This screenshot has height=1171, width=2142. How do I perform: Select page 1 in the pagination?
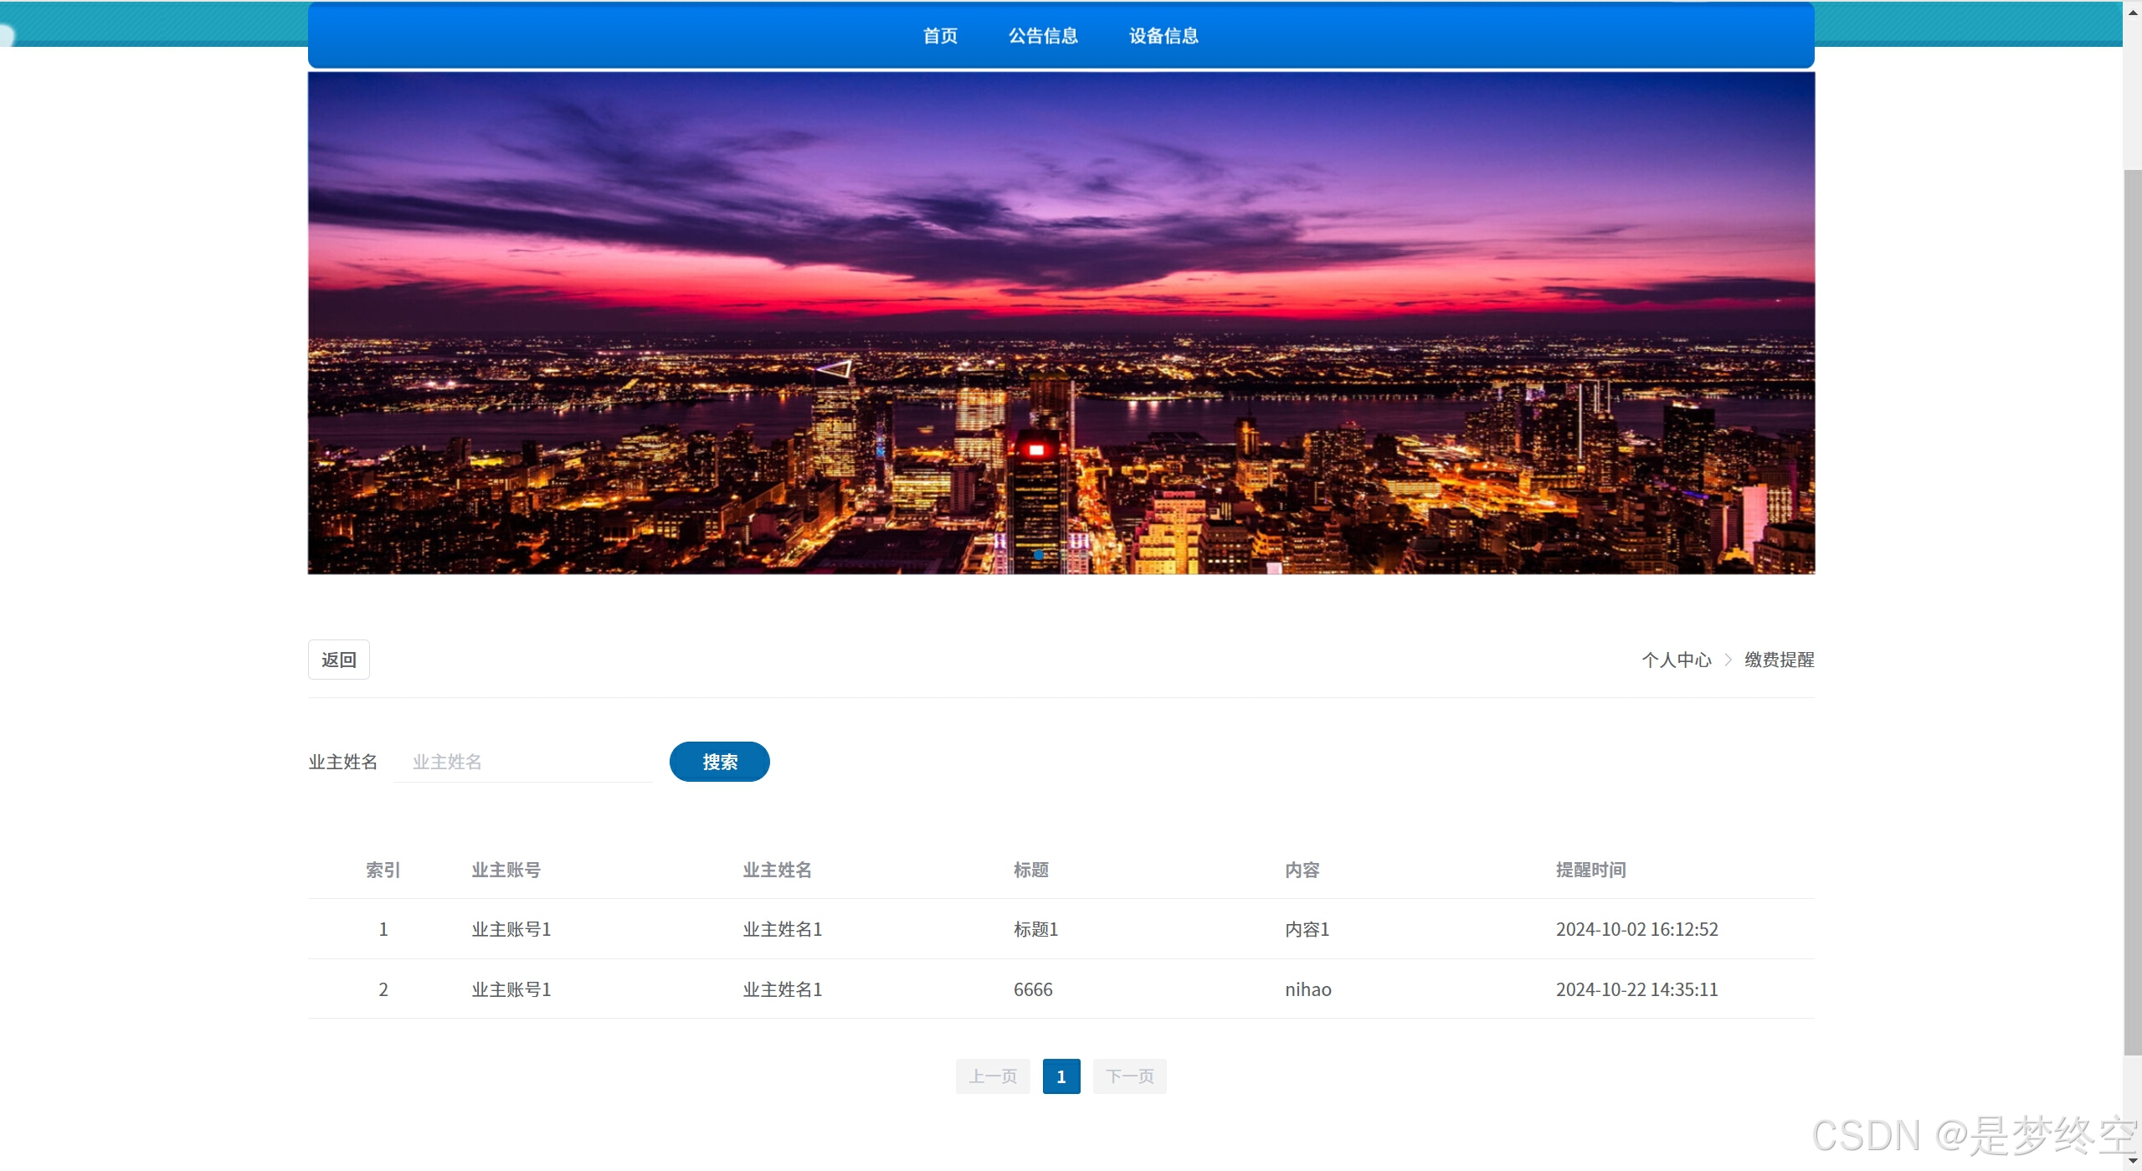coord(1061,1076)
